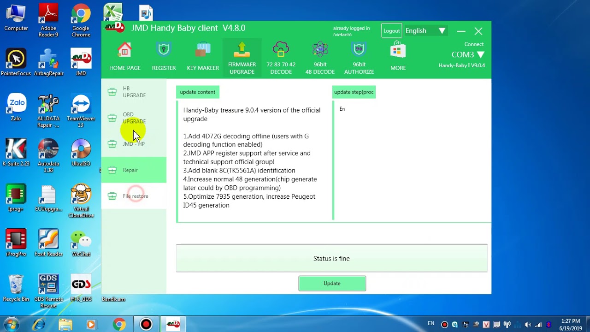Click the Update button
The width and height of the screenshot is (590, 332).
click(x=332, y=284)
